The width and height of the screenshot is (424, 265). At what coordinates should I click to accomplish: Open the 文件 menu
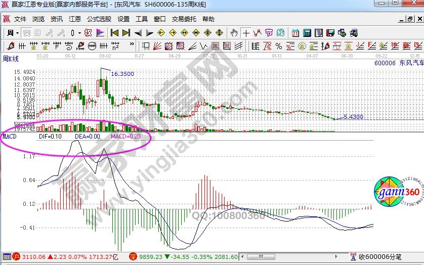pyautogui.click(x=20, y=19)
